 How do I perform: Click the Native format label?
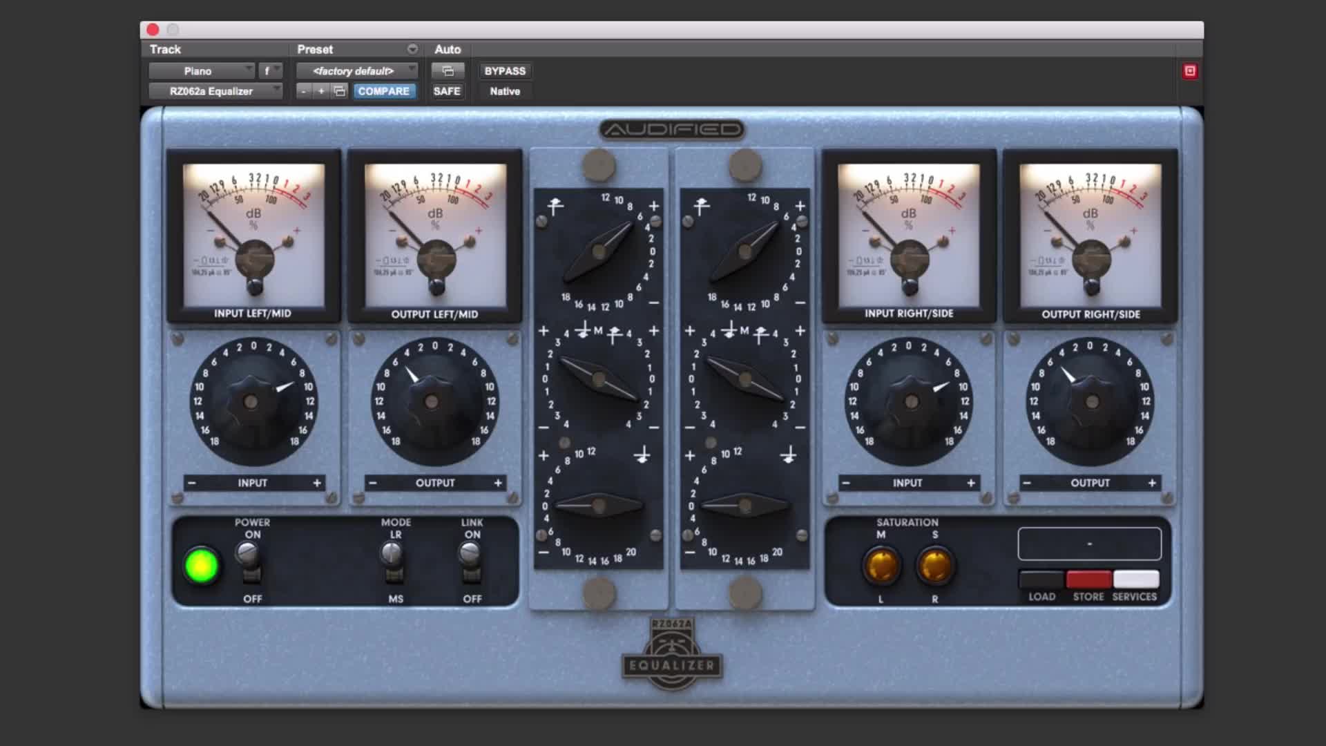click(x=505, y=91)
